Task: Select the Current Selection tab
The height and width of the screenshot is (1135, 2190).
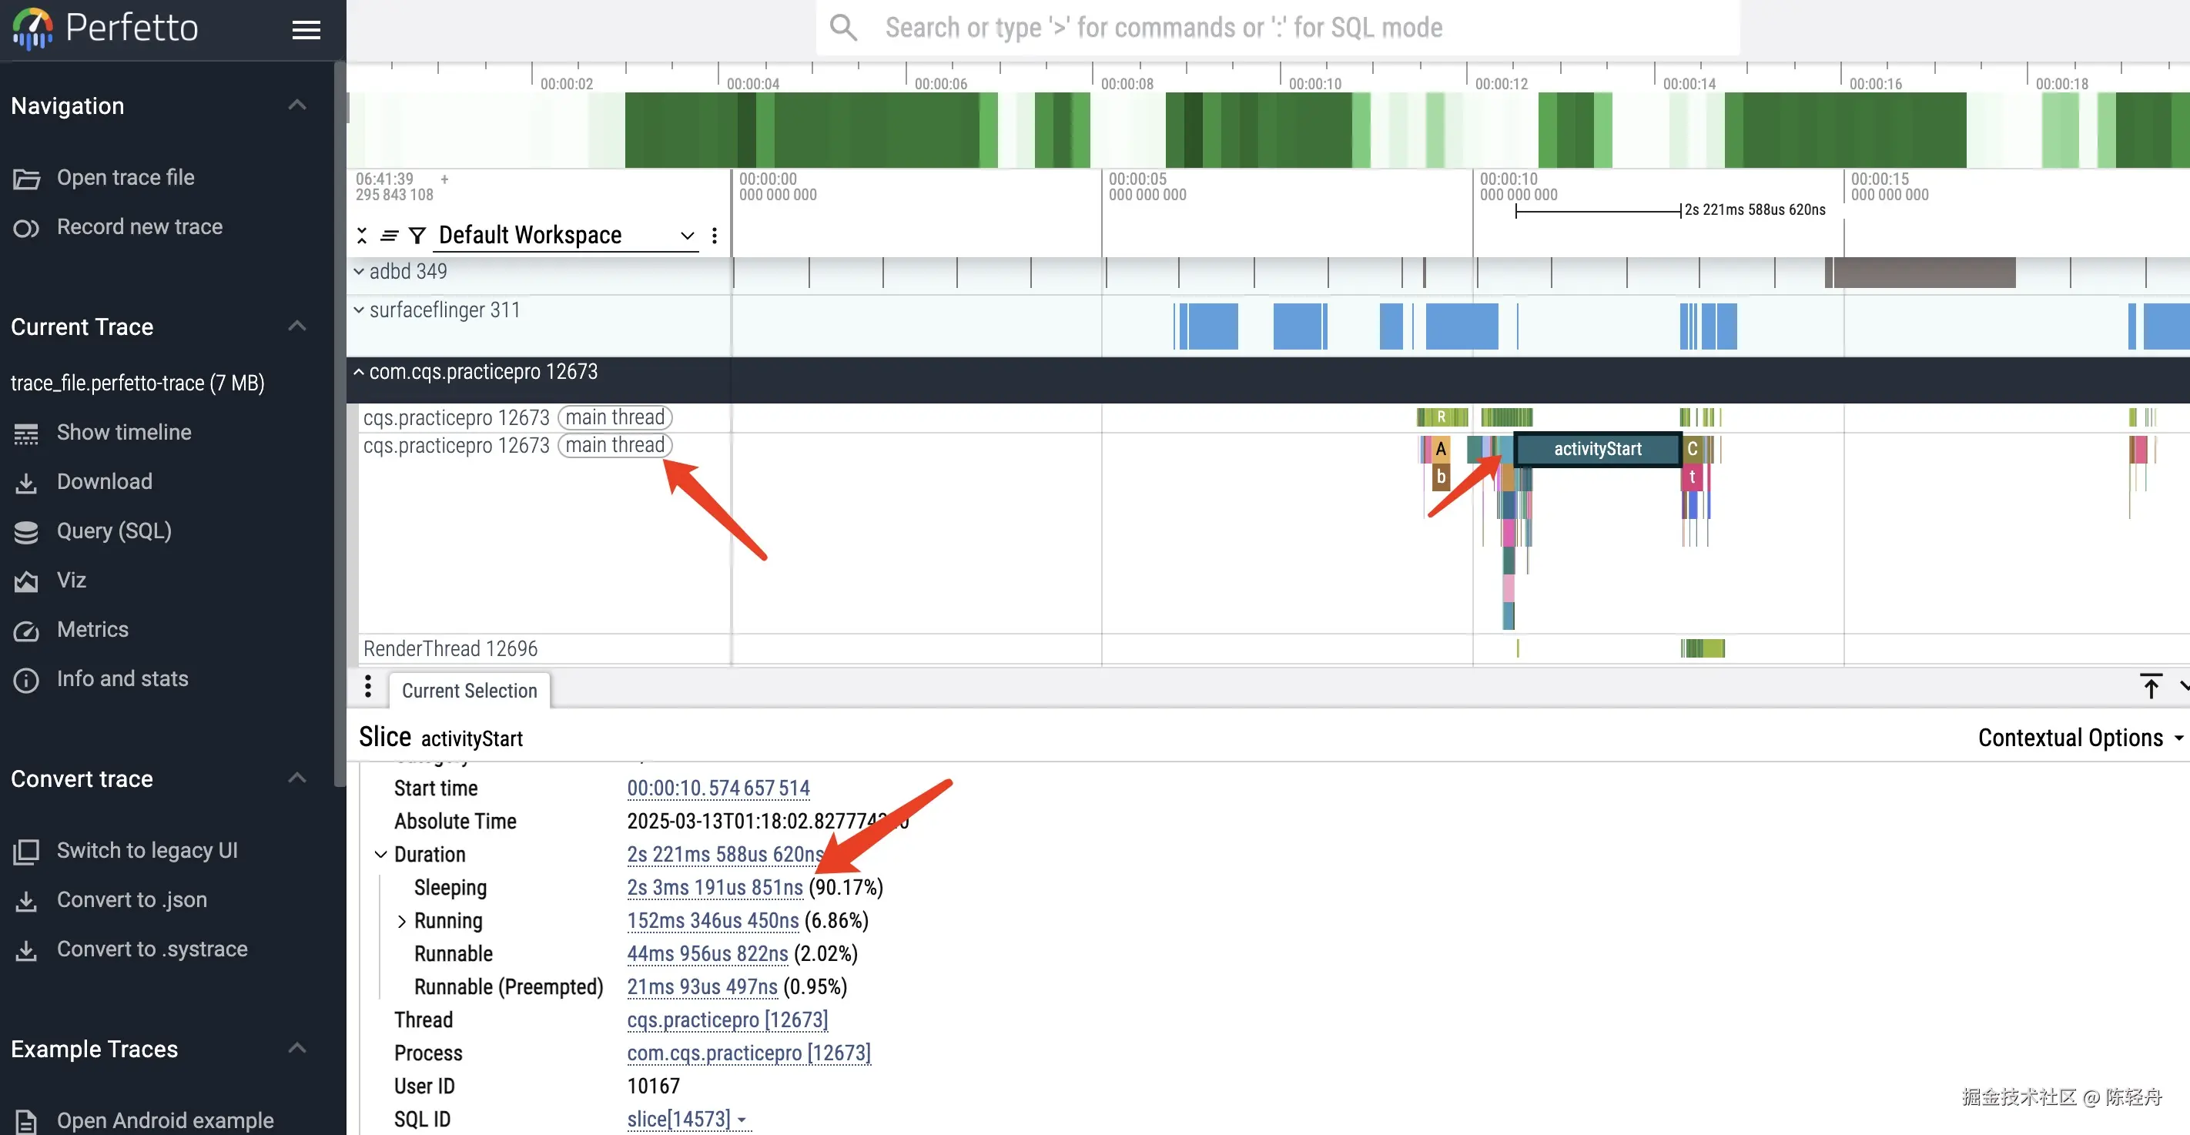Action: [469, 691]
